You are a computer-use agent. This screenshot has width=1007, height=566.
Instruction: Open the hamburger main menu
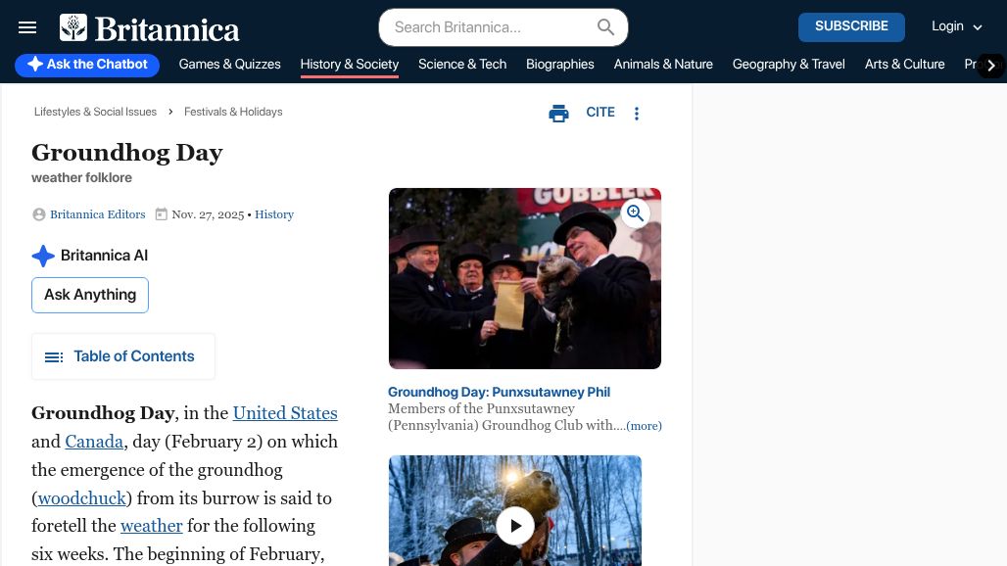(x=27, y=27)
